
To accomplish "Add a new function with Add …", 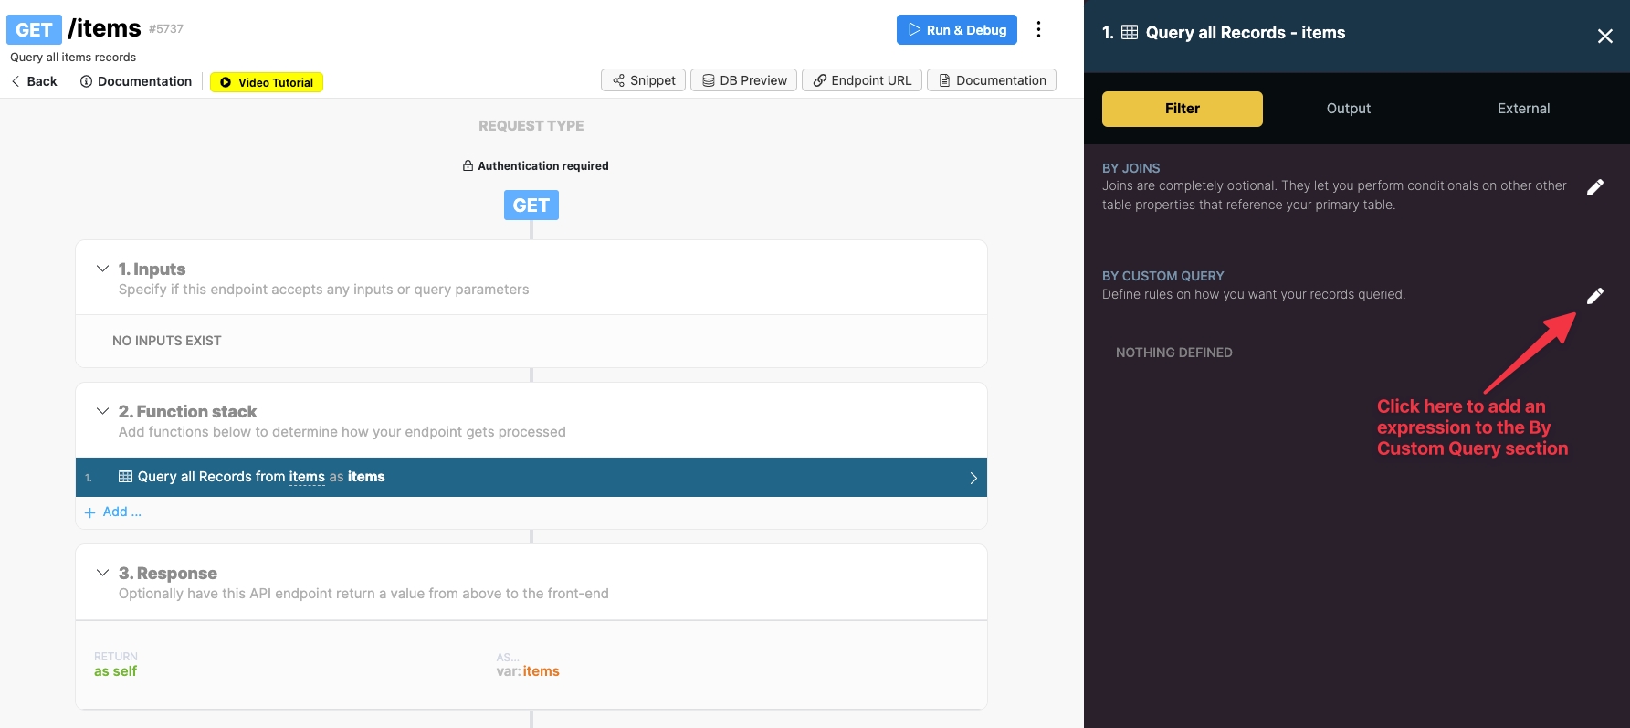I will [113, 512].
